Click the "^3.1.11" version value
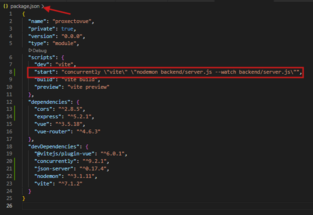313x215 pixels. pyautogui.click(x=81, y=176)
